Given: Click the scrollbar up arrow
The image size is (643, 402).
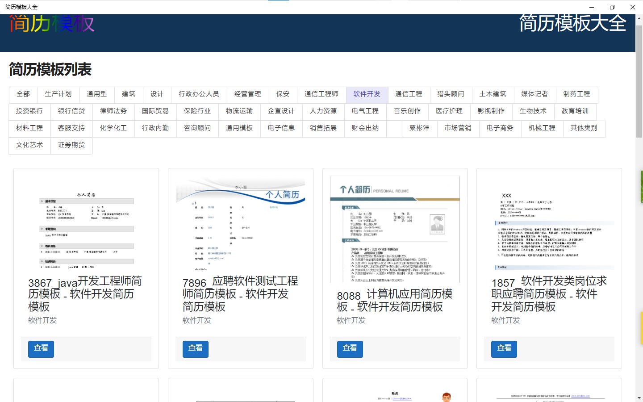Looking at the screenshot, I should click(639, 18).
